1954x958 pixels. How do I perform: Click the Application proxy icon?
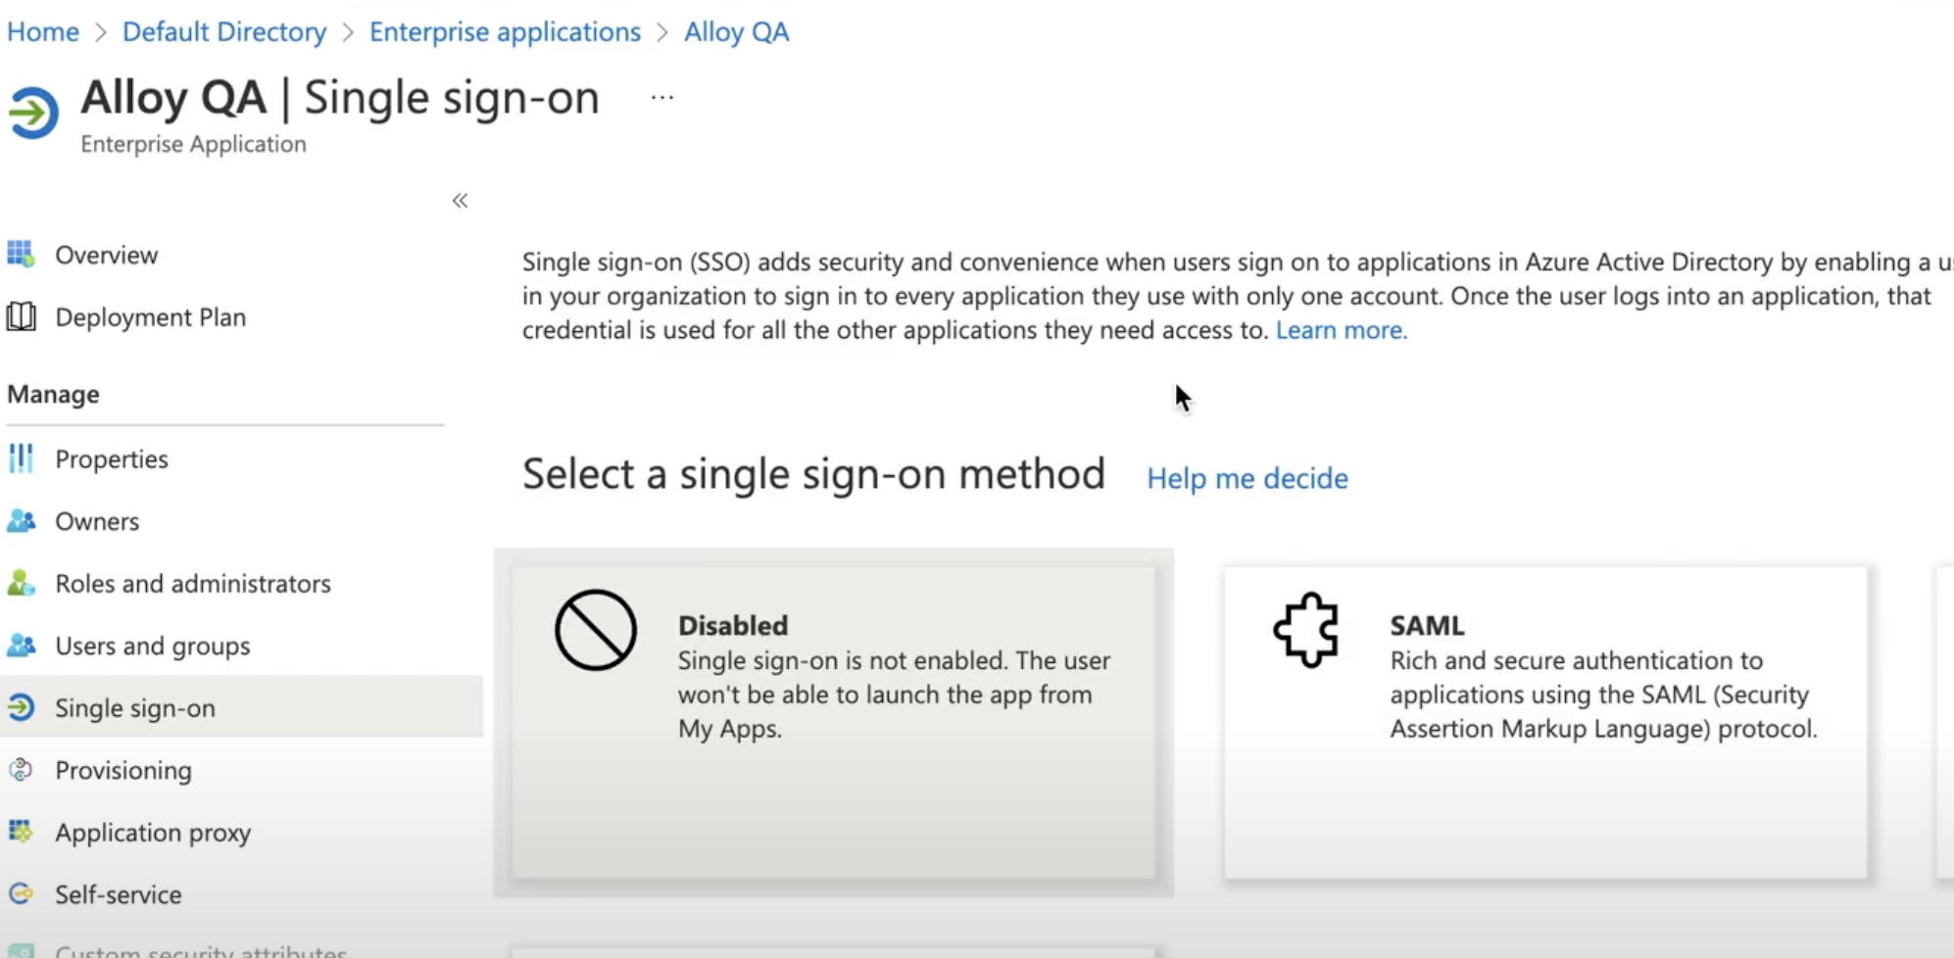point(21,832)
